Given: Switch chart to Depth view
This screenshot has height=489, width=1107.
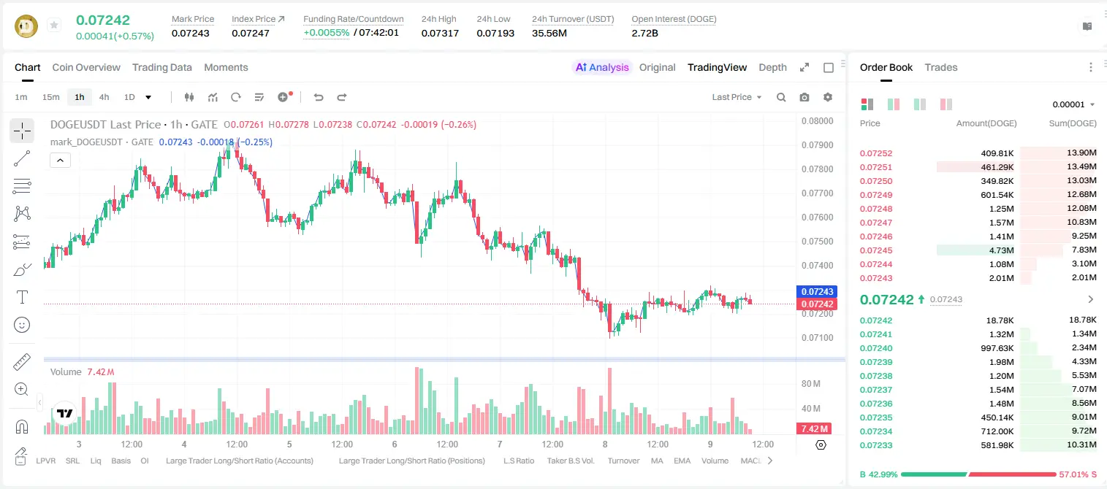Looking at the screenshot, I should click(x=772, y=67).
